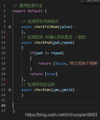
Task: Click 'smsid' parameter on line 23
Action: coord(67,90)
